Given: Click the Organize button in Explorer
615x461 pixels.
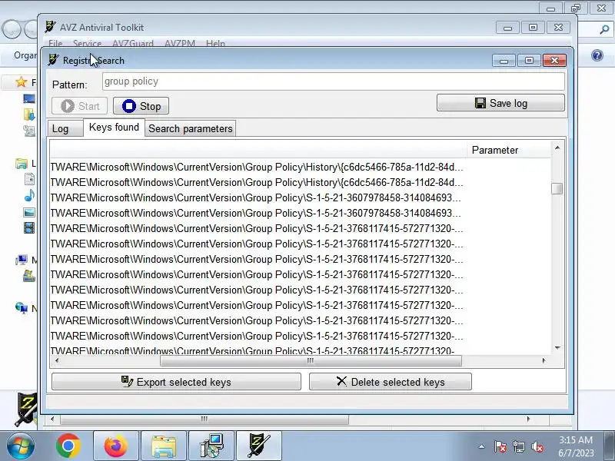Looking at the screenshot, I should [x=26, y=55].
